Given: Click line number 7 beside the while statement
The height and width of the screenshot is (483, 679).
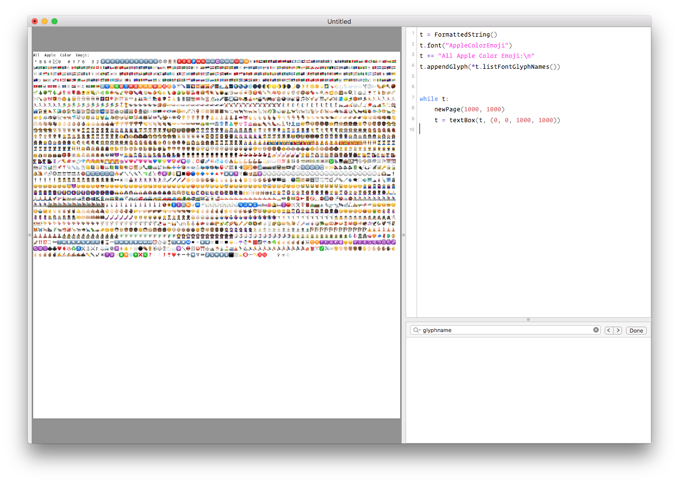Looking at the screenshot, I should (x=413, y=98).
